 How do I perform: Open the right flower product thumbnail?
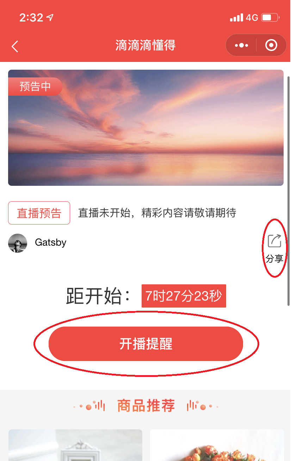click(217, 445)
